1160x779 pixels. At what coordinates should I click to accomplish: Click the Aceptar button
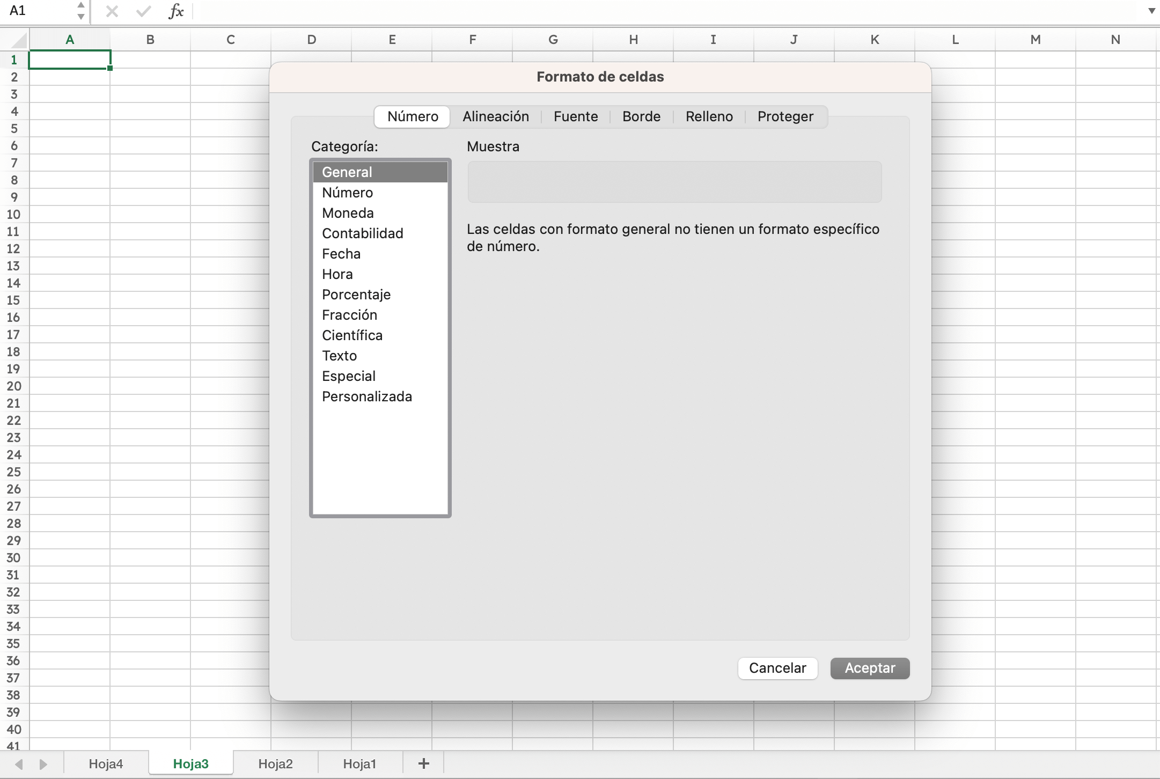[x=869, y=668]
